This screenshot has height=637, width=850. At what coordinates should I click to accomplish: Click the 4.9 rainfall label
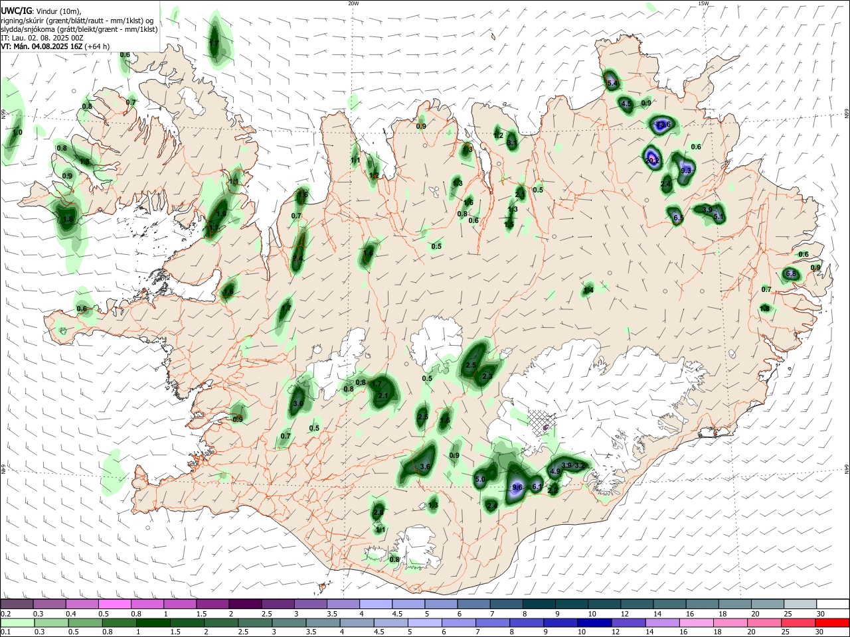click(556, 471)
